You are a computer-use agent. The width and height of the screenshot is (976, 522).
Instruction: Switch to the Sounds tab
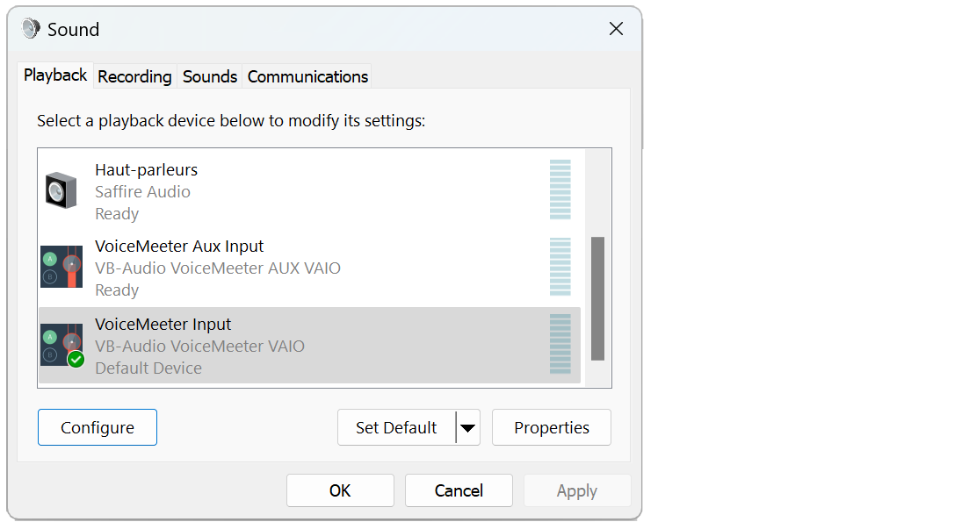tap(210, 76)
